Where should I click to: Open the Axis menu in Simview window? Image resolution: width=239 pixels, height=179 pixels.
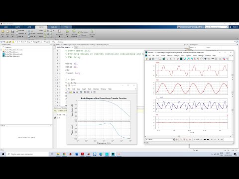pos(157,56)
